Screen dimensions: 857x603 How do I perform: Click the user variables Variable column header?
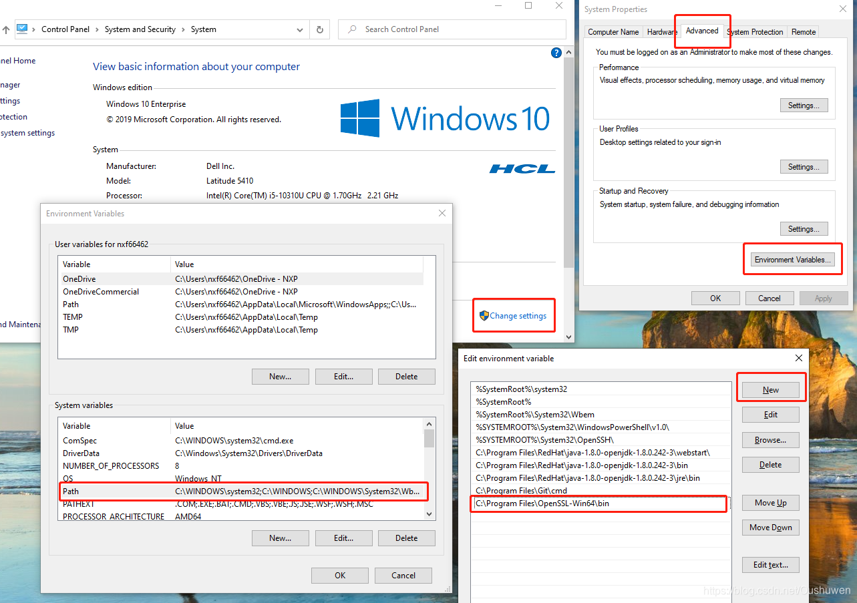pyautogui.click(x=114, y=264)
